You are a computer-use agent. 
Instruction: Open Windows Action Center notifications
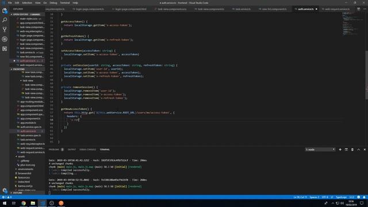pyautogui.click(x=362, y=203)
